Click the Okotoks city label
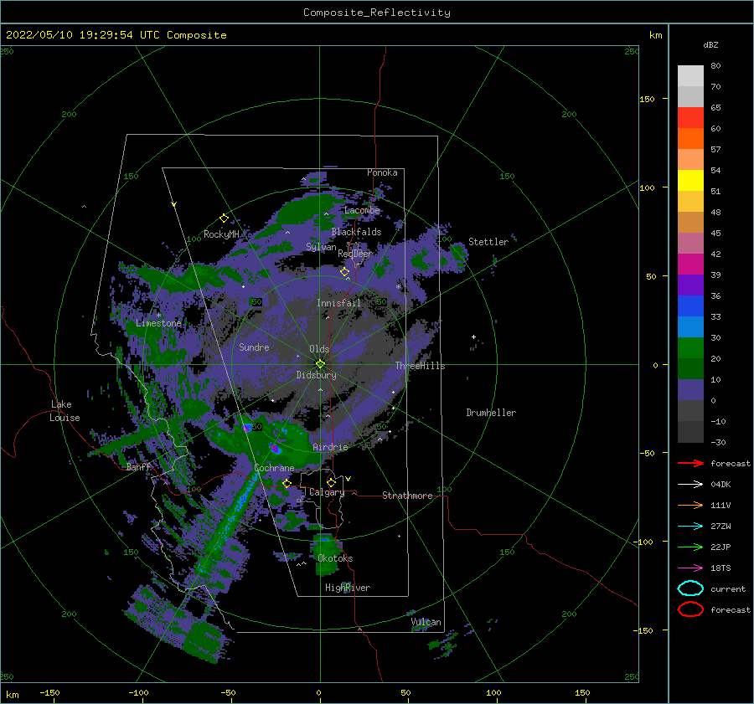 pos(335,558)
